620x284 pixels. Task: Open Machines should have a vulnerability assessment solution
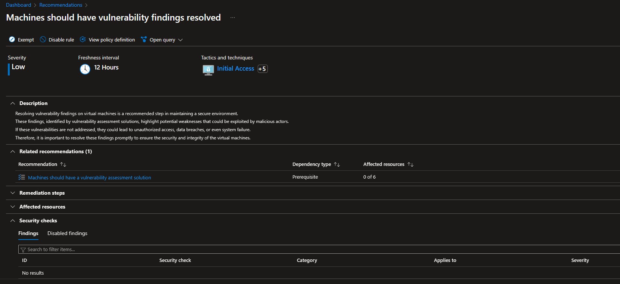click(x=90, y=177)
